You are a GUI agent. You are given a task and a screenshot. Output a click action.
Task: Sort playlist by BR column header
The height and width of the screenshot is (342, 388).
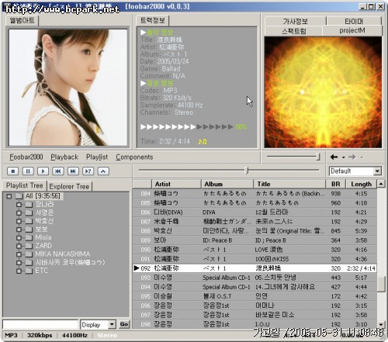coord(336,184)
